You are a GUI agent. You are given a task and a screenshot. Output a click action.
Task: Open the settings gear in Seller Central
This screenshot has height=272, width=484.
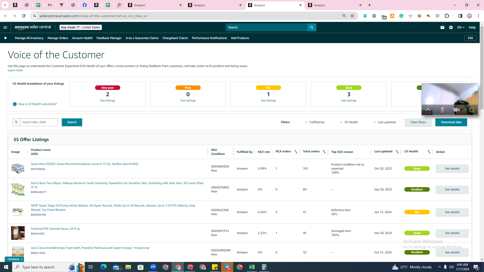pos(451,27)
